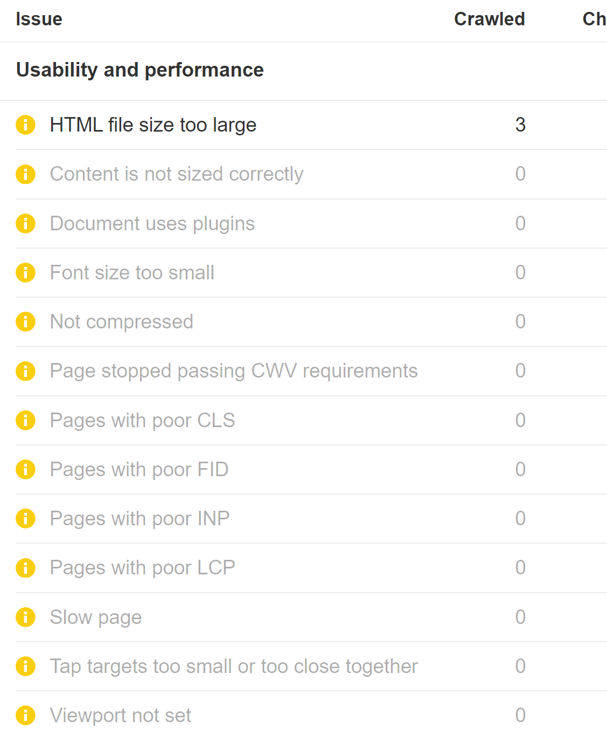Click the info icon beside Viewport not set
This screenshot has width=607, height=734.
point(25,715)
